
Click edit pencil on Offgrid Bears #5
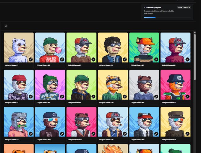click(156, 59)
